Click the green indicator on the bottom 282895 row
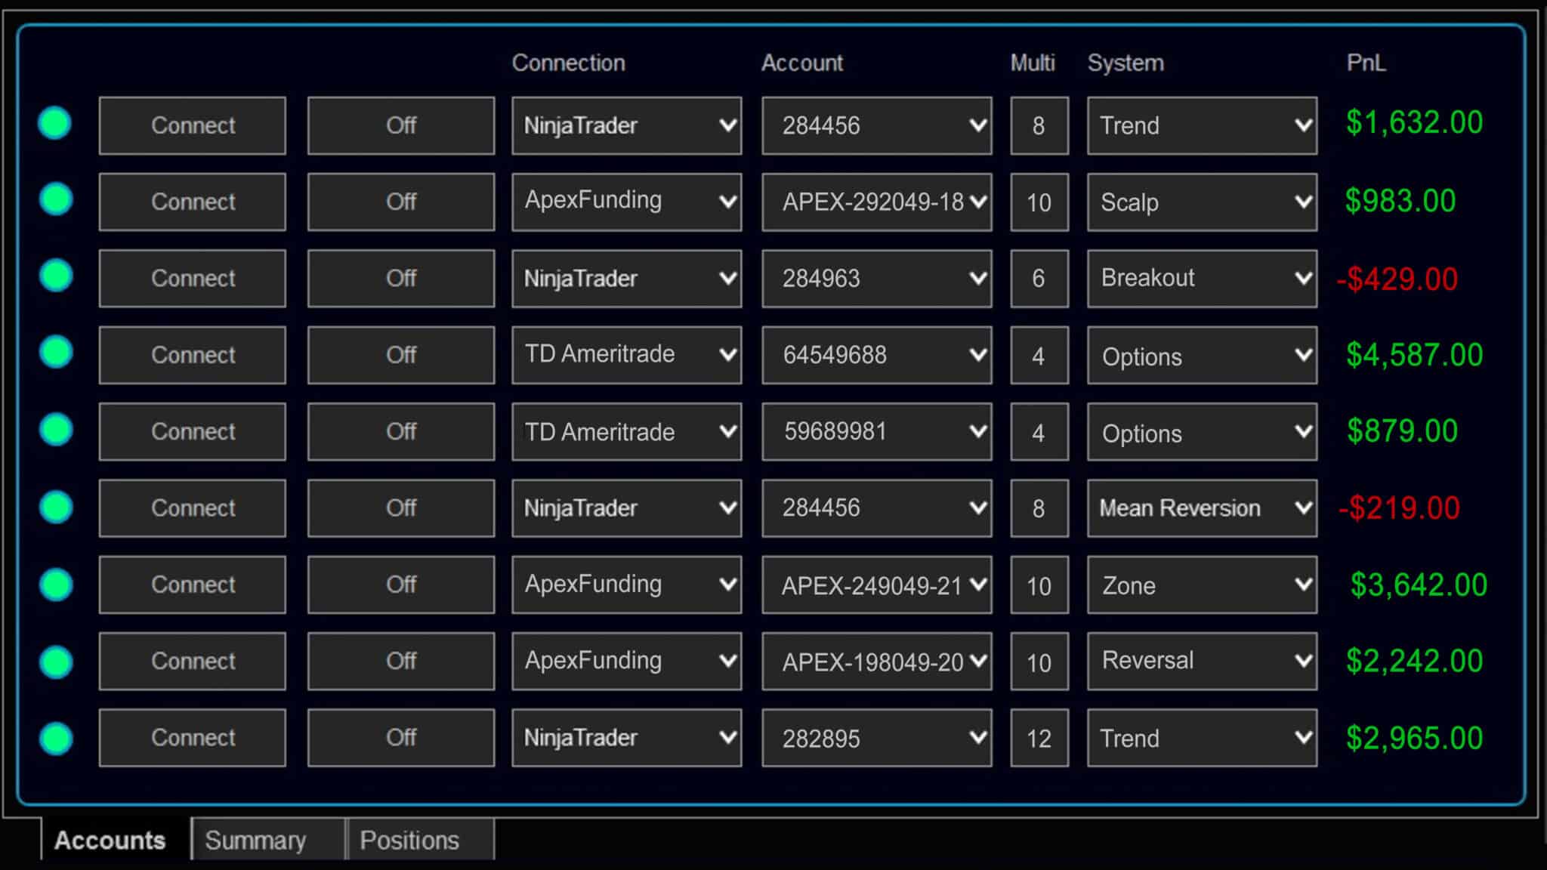 click(x=55, y=738)
